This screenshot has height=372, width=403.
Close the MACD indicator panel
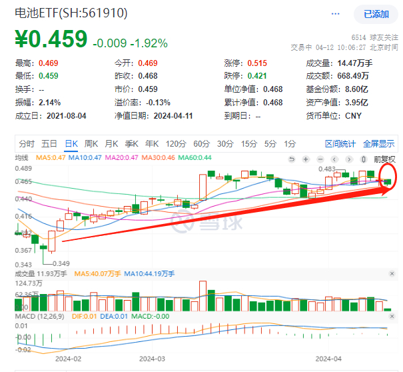pyautogui.click(x=392, y=316)
